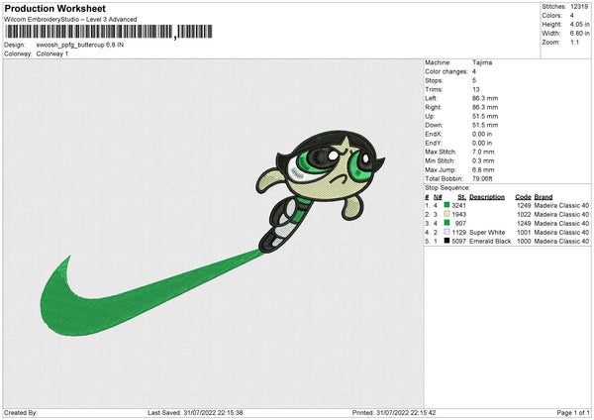Click the Up value '51.5 mm'
The image size is (594, 420).
[x=485, y=116]
